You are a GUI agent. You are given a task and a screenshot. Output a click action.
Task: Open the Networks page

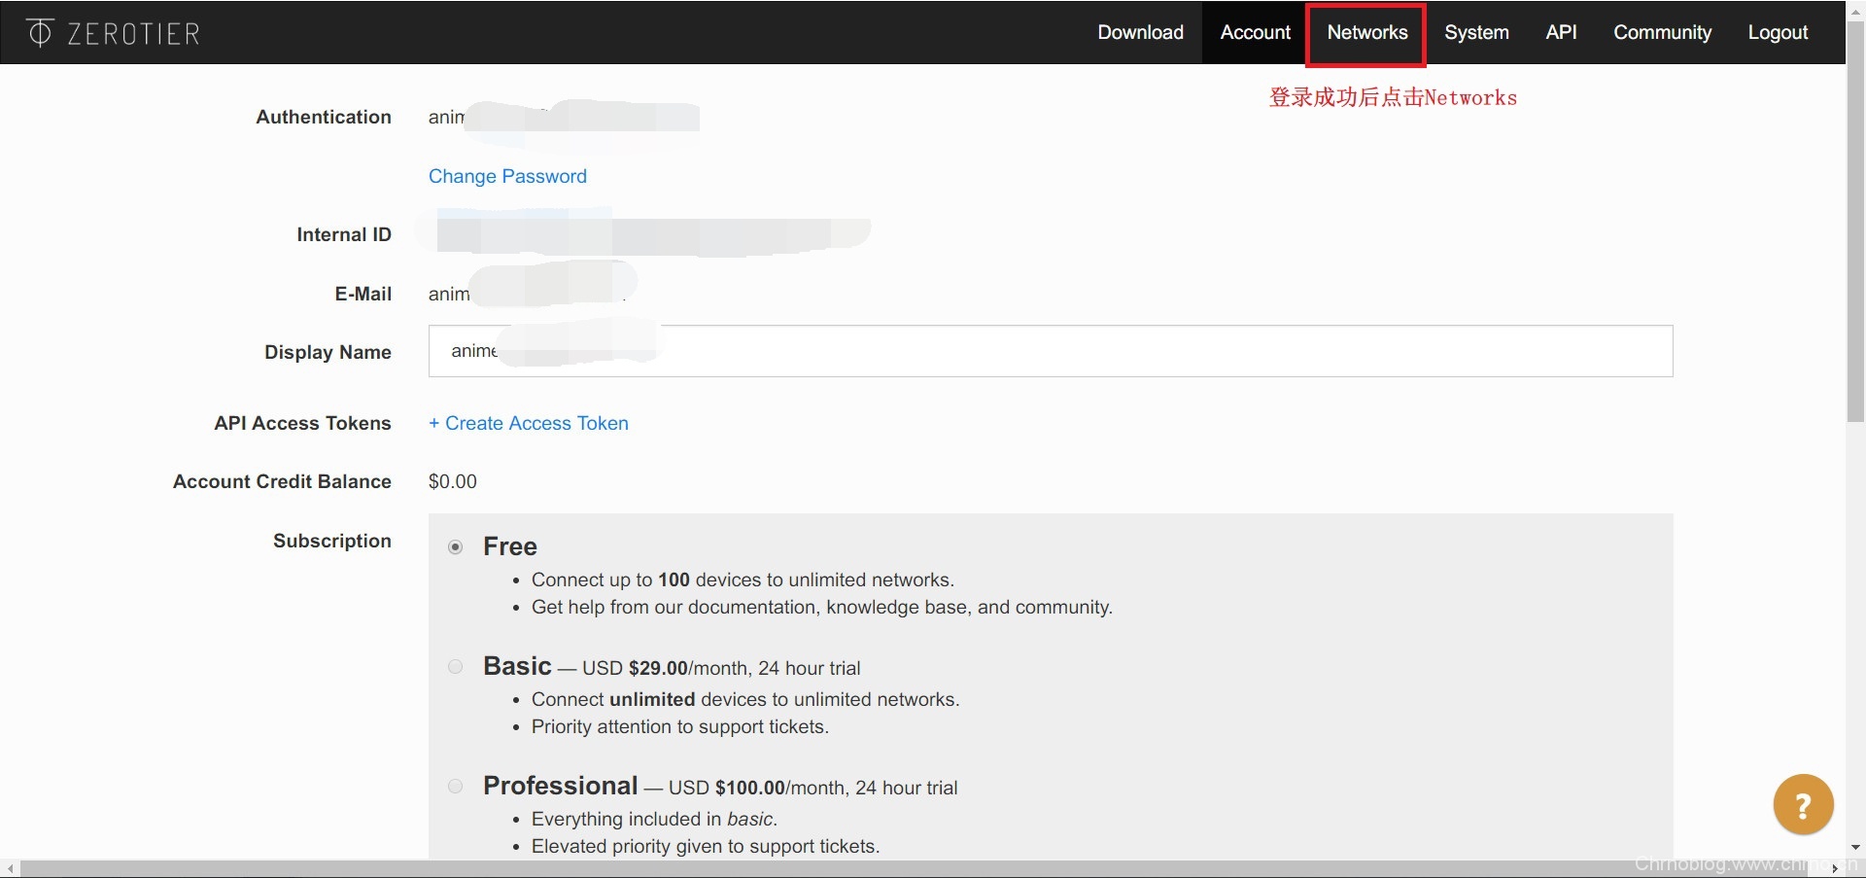[1366, 32]
